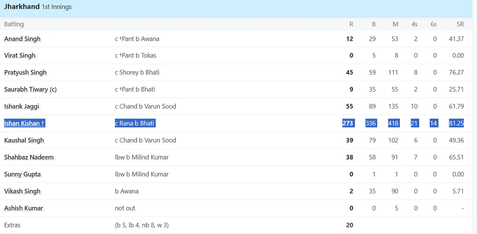Click Jharkhand 1st Innings header
477x234 pixels.
tap(38, 7)
